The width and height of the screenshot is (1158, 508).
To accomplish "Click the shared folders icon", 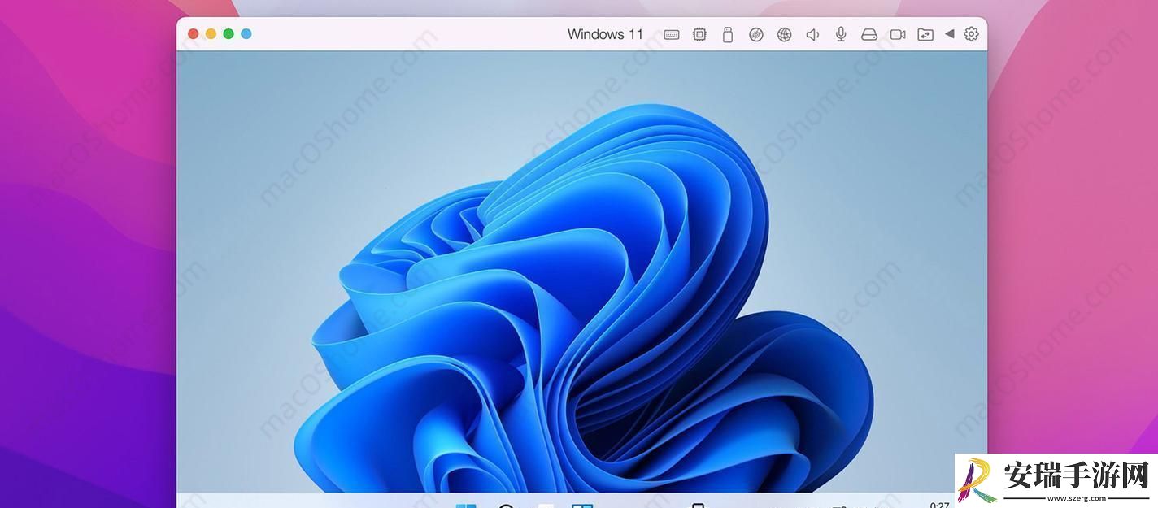I will click(925, 34).
